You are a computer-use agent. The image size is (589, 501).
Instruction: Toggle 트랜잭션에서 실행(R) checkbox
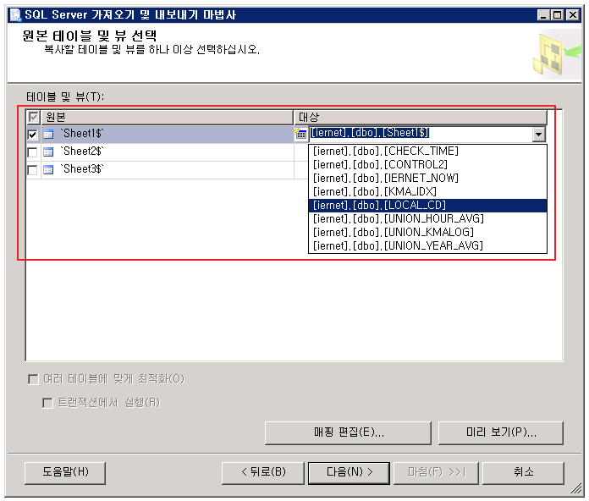pyautogui.click(x=47, y=403)
